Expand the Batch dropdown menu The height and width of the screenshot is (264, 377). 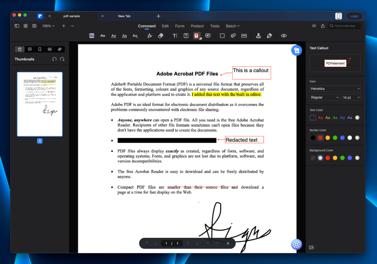pyautogui.click(x=233, y=26)
